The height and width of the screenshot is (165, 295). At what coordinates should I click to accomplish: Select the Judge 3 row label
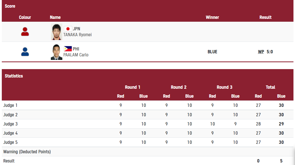pos(10,124)
